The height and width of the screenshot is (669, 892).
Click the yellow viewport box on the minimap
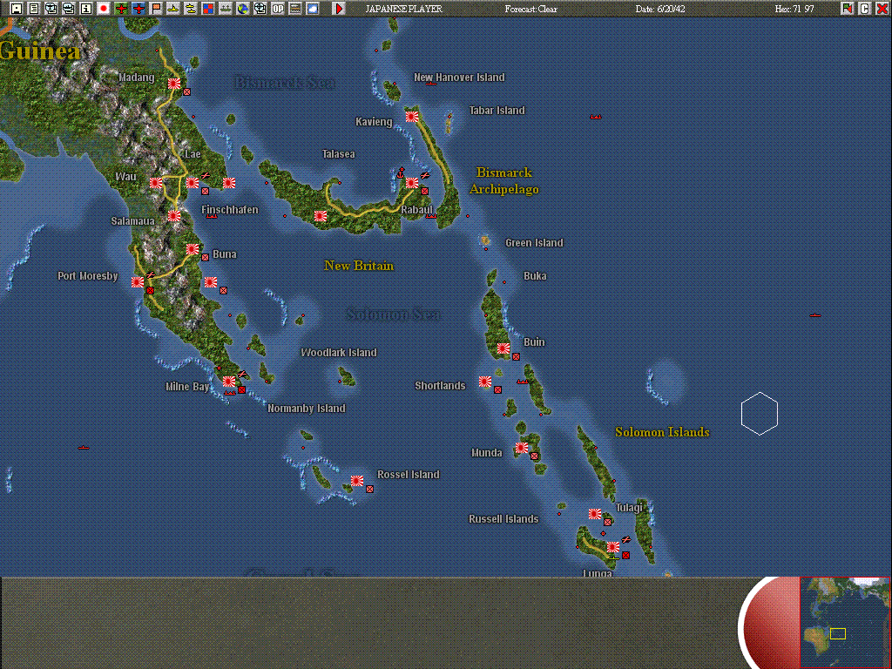pyautogui.click(x=837, y=633)
